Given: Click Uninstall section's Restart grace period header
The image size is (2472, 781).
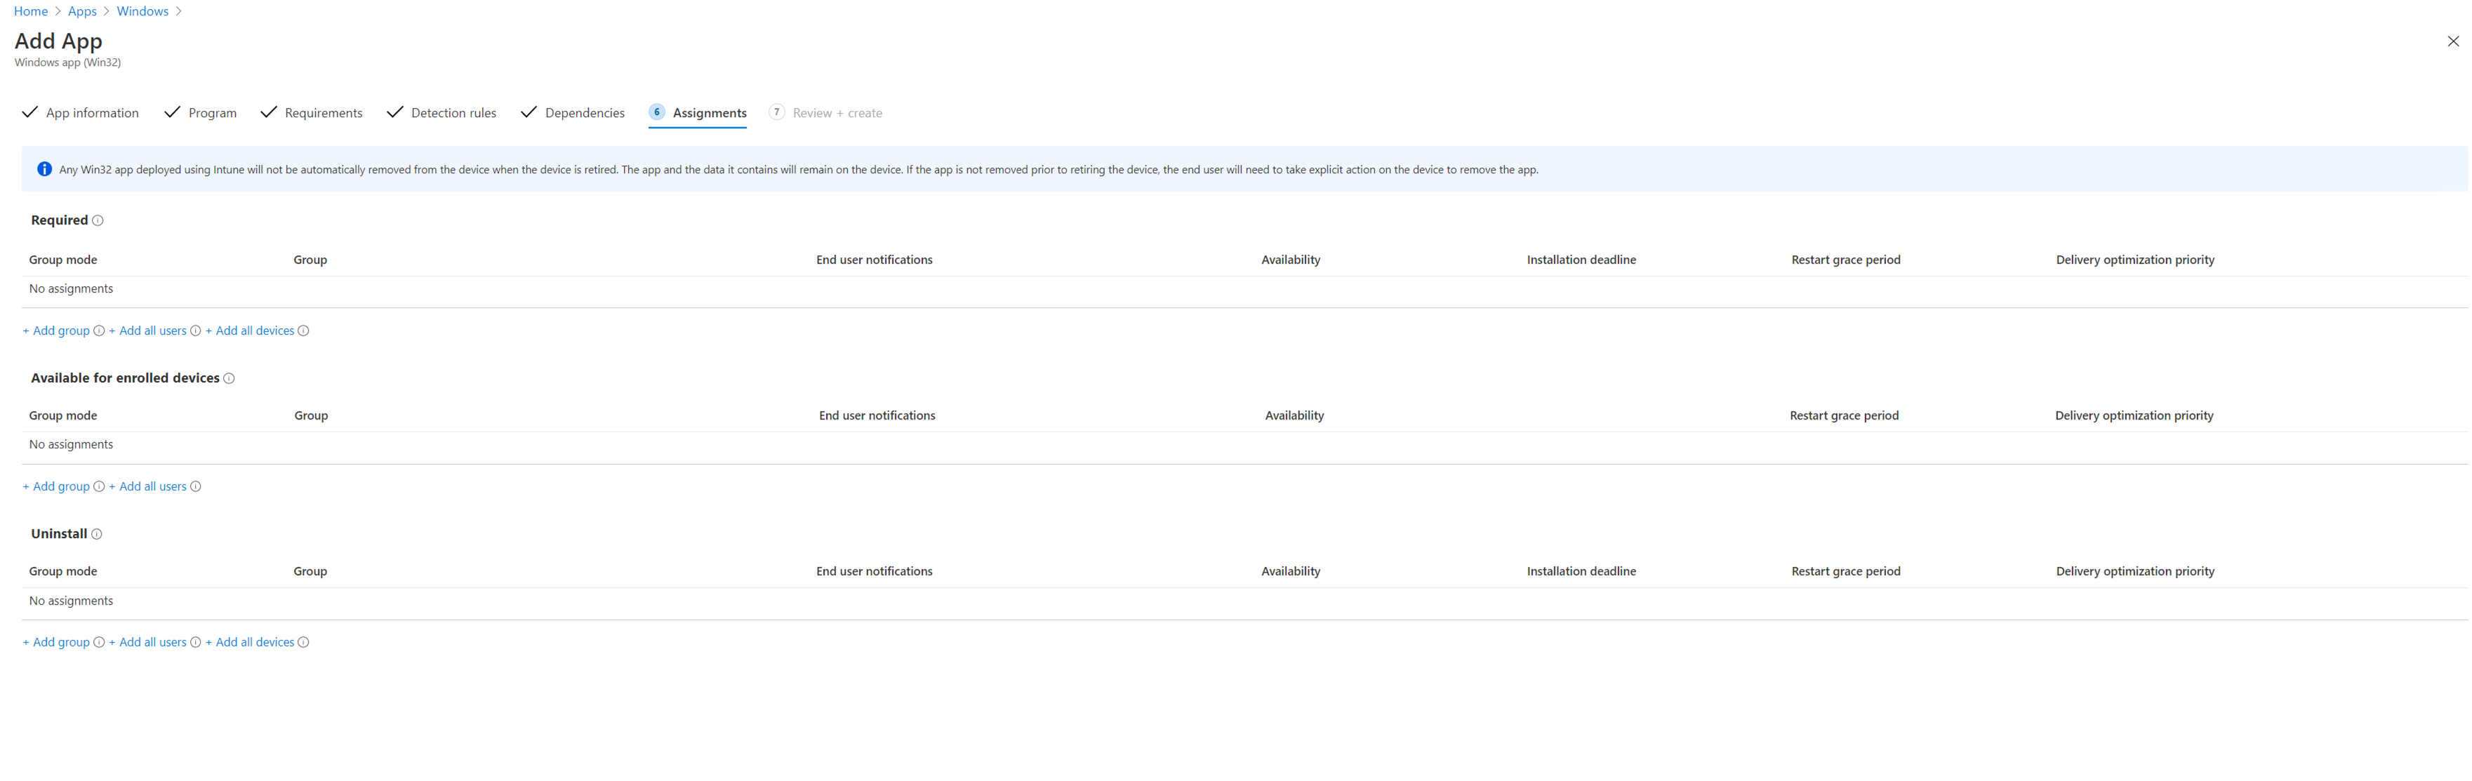Looking at the screenshot, I should pos(1847,572).
